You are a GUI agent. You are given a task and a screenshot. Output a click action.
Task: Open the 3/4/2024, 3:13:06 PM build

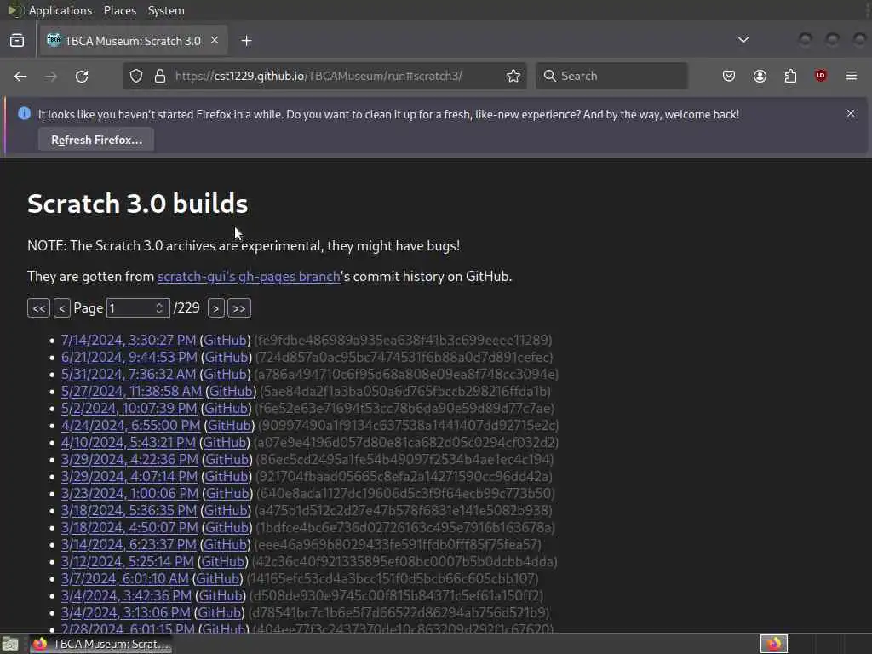126,613
